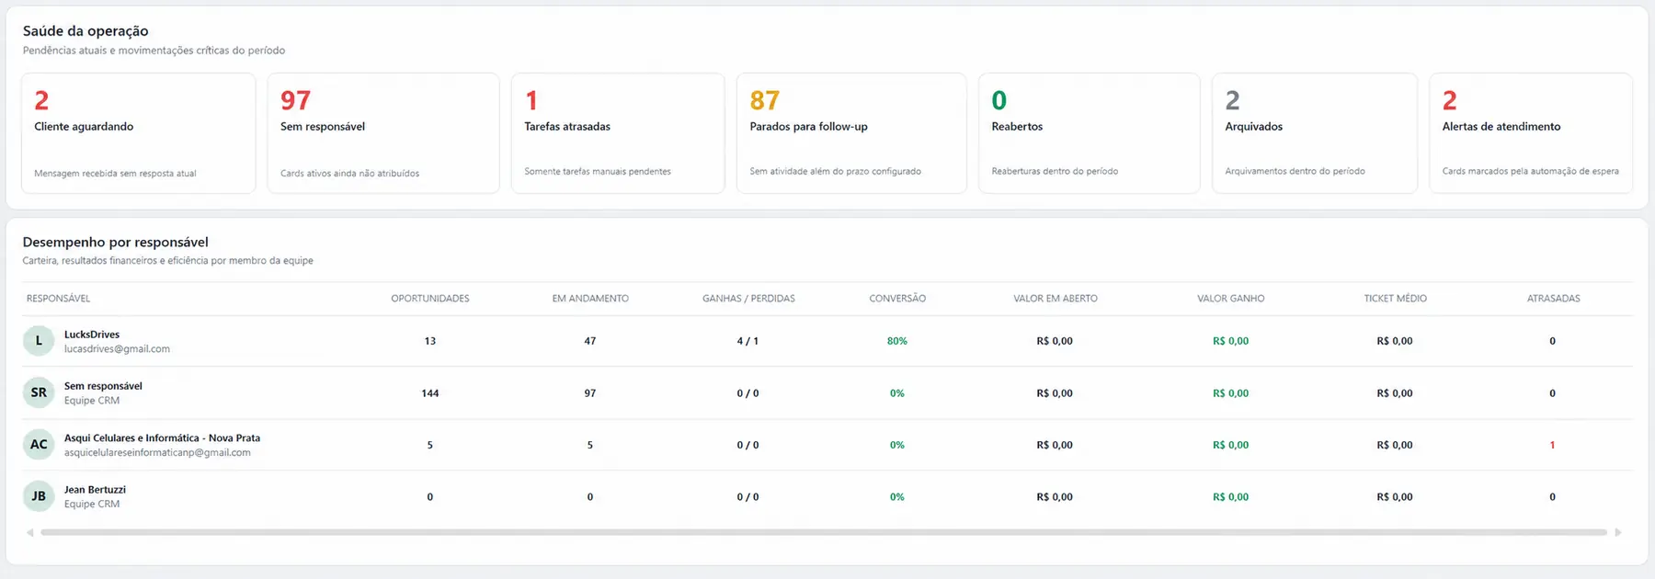The height and width of the screenshot is (579, 1655).
Task: Click the AC avatar for Asqui Celulares
Action: pos(39,445)
